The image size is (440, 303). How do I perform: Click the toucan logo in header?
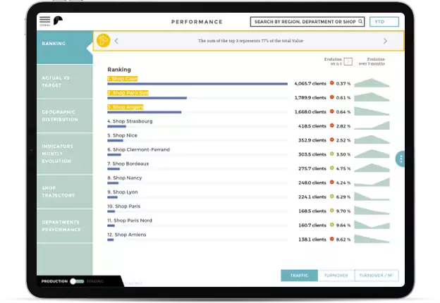pyautogui.click(x=58, y=20)
